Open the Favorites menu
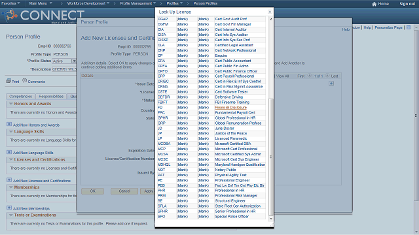The image size is (419, 235). [10, 3]
